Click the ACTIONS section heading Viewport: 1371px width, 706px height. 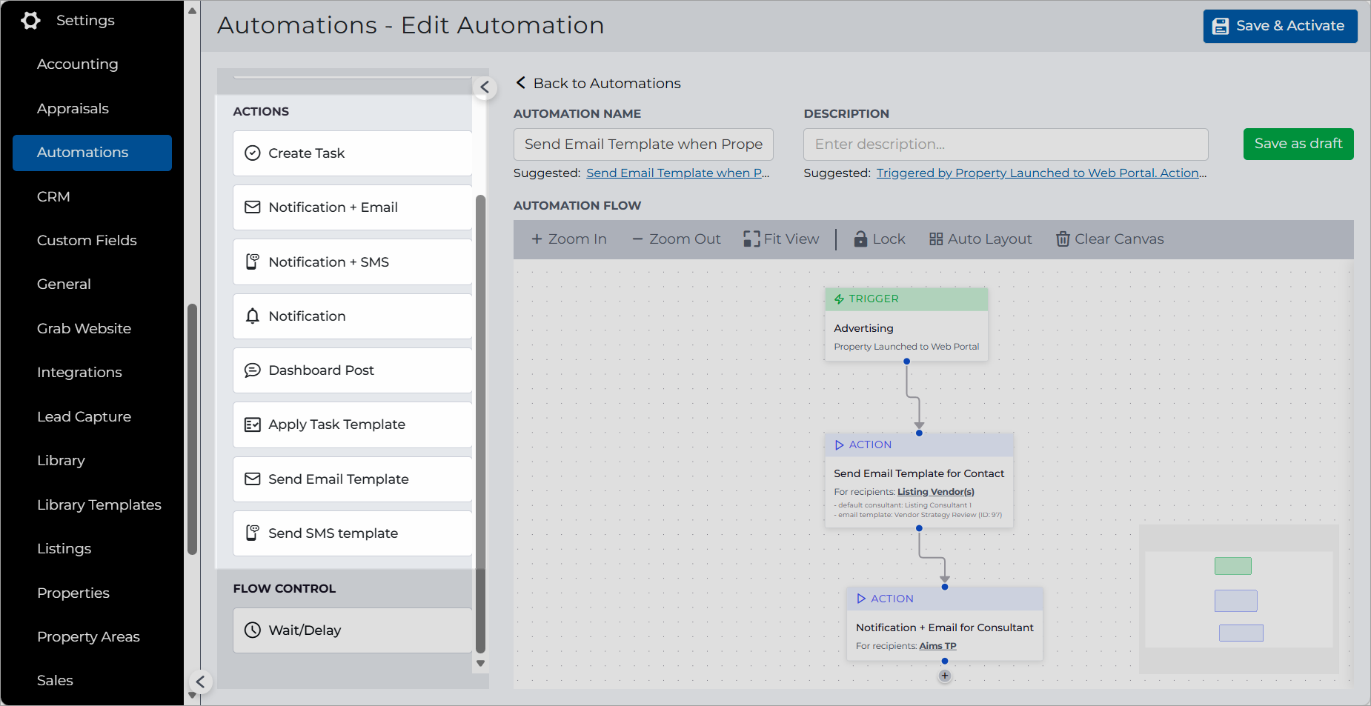261,112
